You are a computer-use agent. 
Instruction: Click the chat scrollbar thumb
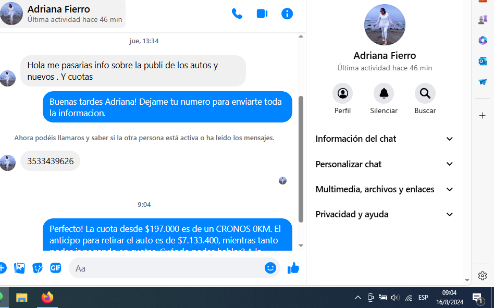[301, 159]
